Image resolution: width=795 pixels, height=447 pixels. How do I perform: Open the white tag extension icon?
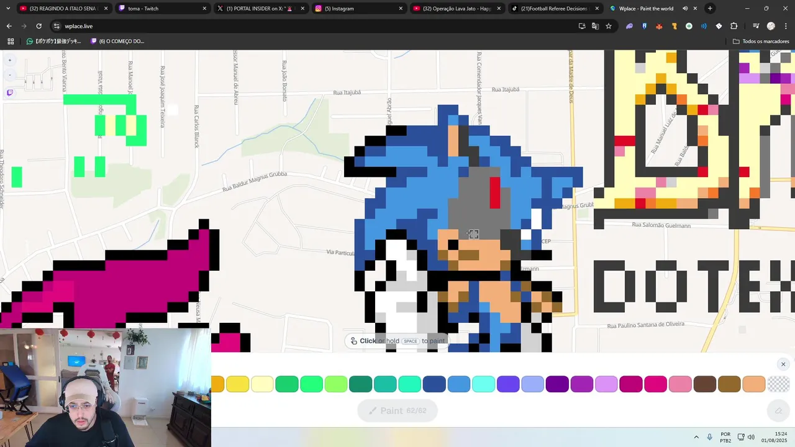pos(719,26)
